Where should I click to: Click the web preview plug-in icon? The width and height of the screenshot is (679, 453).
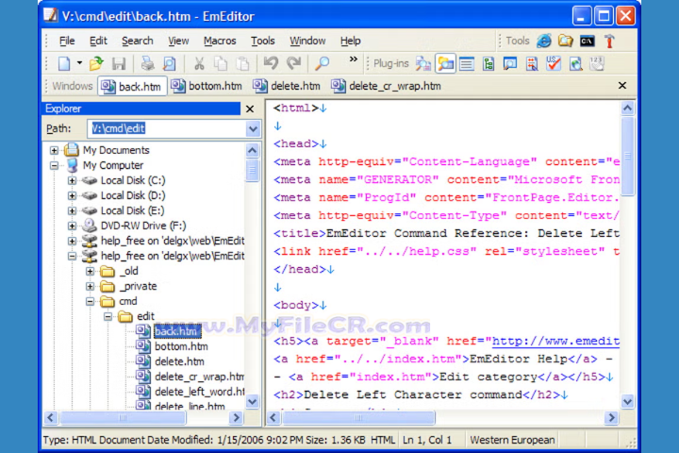click(x=575, y=64)
